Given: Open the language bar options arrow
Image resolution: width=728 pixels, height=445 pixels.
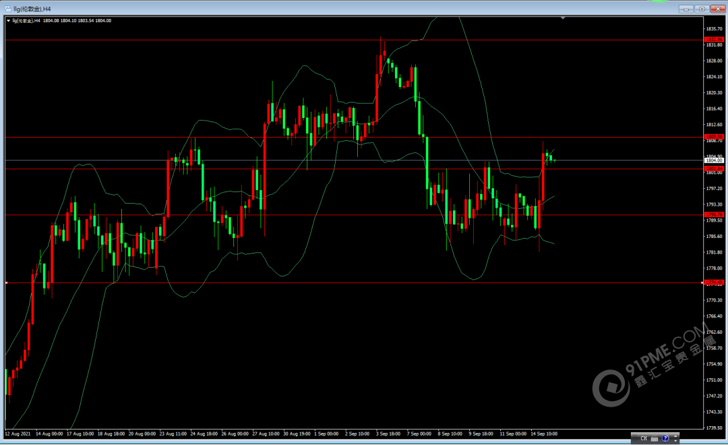Looking at the screenshot, I should [675, 440].
